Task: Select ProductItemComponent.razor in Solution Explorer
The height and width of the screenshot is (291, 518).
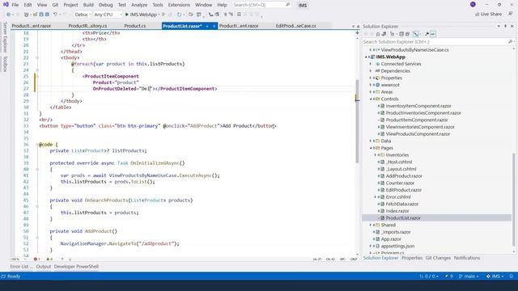Action: coord(417,120)
